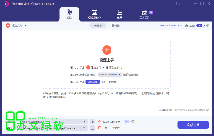
Task: Close the Aiseesoft Video Converter window
Action: (x=209, y=3)
